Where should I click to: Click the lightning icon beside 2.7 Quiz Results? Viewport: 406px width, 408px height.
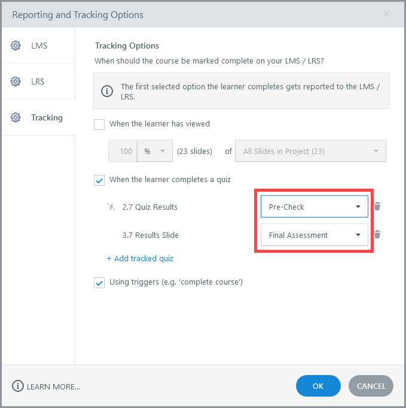tap(111, 207)
